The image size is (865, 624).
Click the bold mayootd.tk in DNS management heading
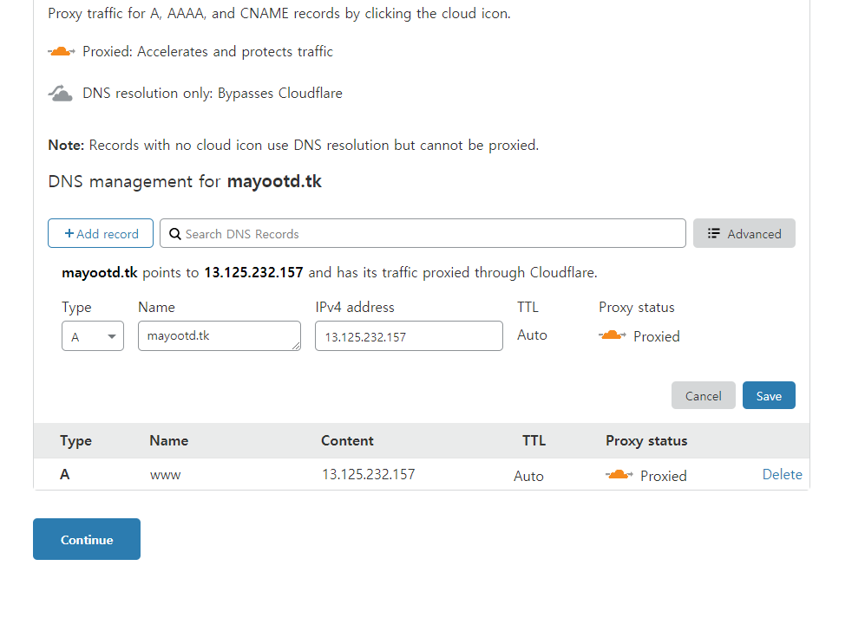274,181
